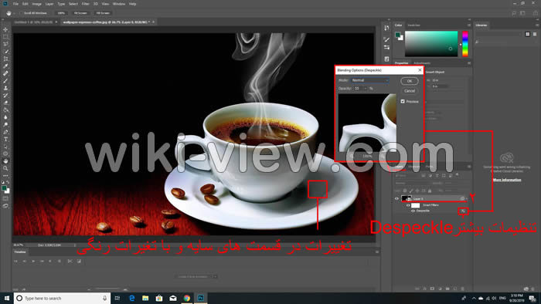This screenshot has height=304, width=541.
Task: Click the Create Video Timeline button
Action: point(193,276)
